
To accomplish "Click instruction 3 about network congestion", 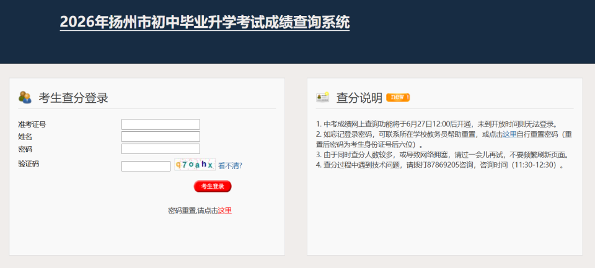I will (x=444, y=155).
